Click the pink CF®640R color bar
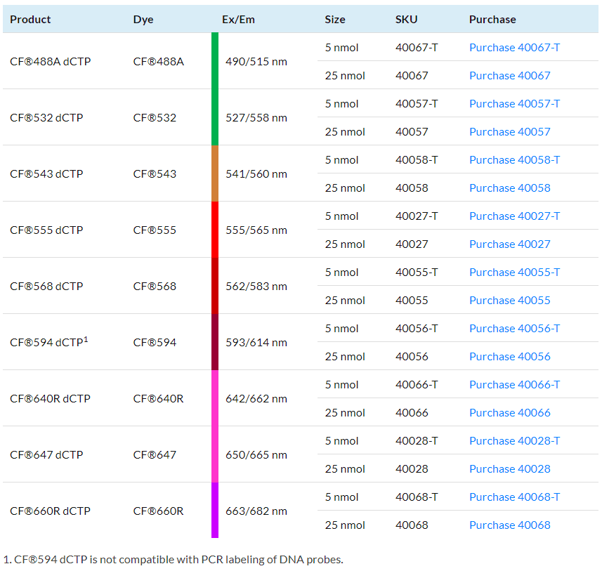 [x=215, y=398]
